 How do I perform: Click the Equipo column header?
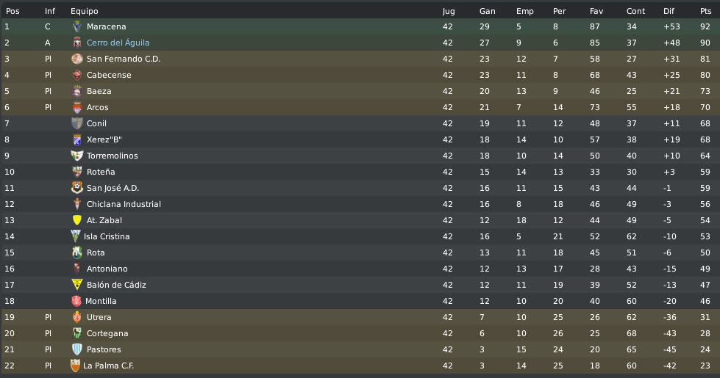(84, 11)
